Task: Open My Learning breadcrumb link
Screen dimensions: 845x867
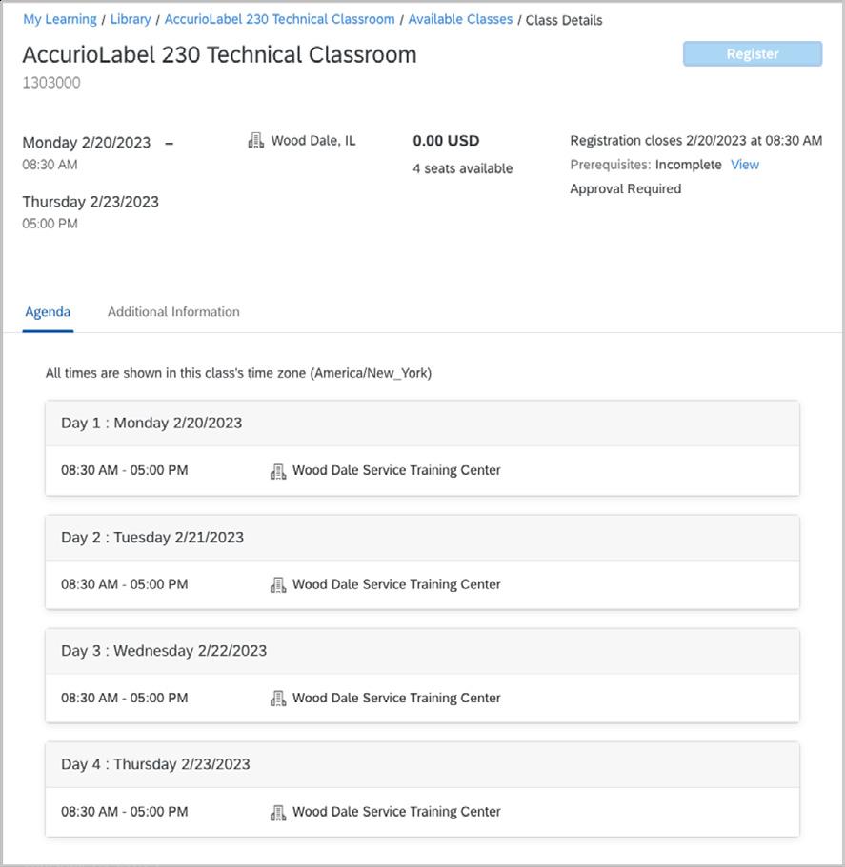Action: tap(59, 19)
